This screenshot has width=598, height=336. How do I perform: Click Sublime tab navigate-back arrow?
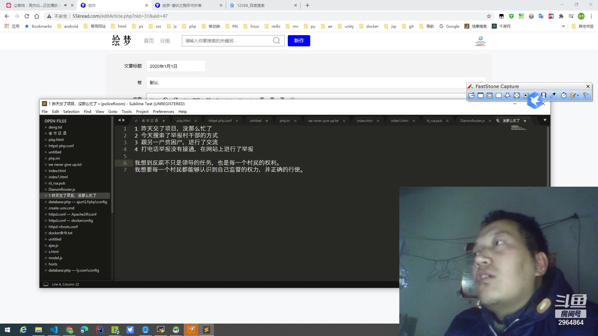pyautogui.click(x=119, y=120)
